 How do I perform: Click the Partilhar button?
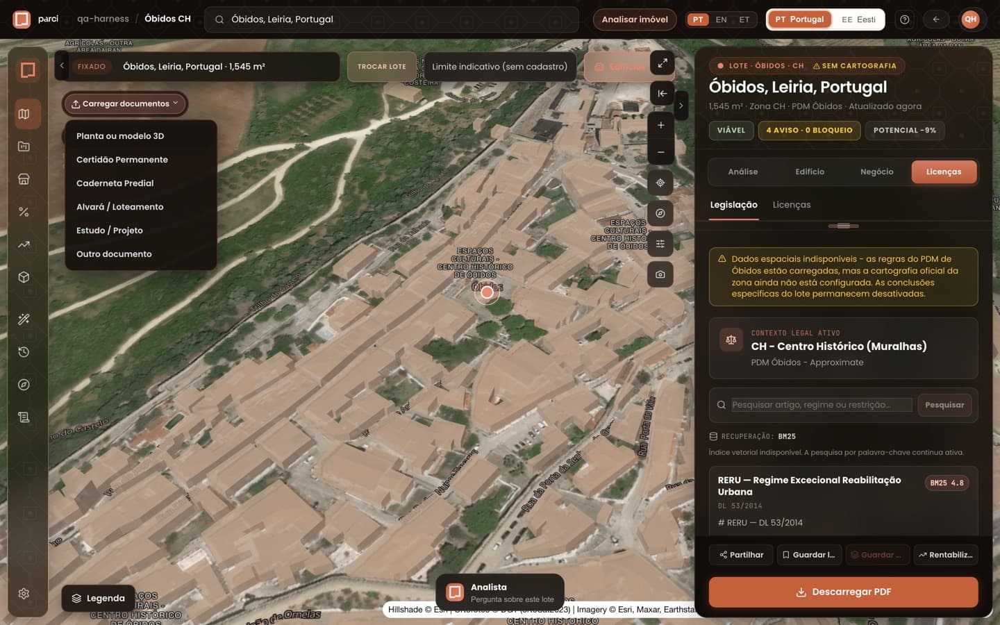[x=741, y=555]
